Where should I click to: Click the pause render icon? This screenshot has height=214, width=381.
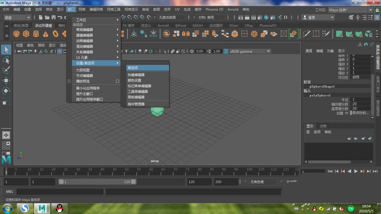(x=286, y=17)
